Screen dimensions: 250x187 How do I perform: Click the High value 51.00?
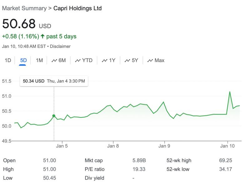pos(49,169)
